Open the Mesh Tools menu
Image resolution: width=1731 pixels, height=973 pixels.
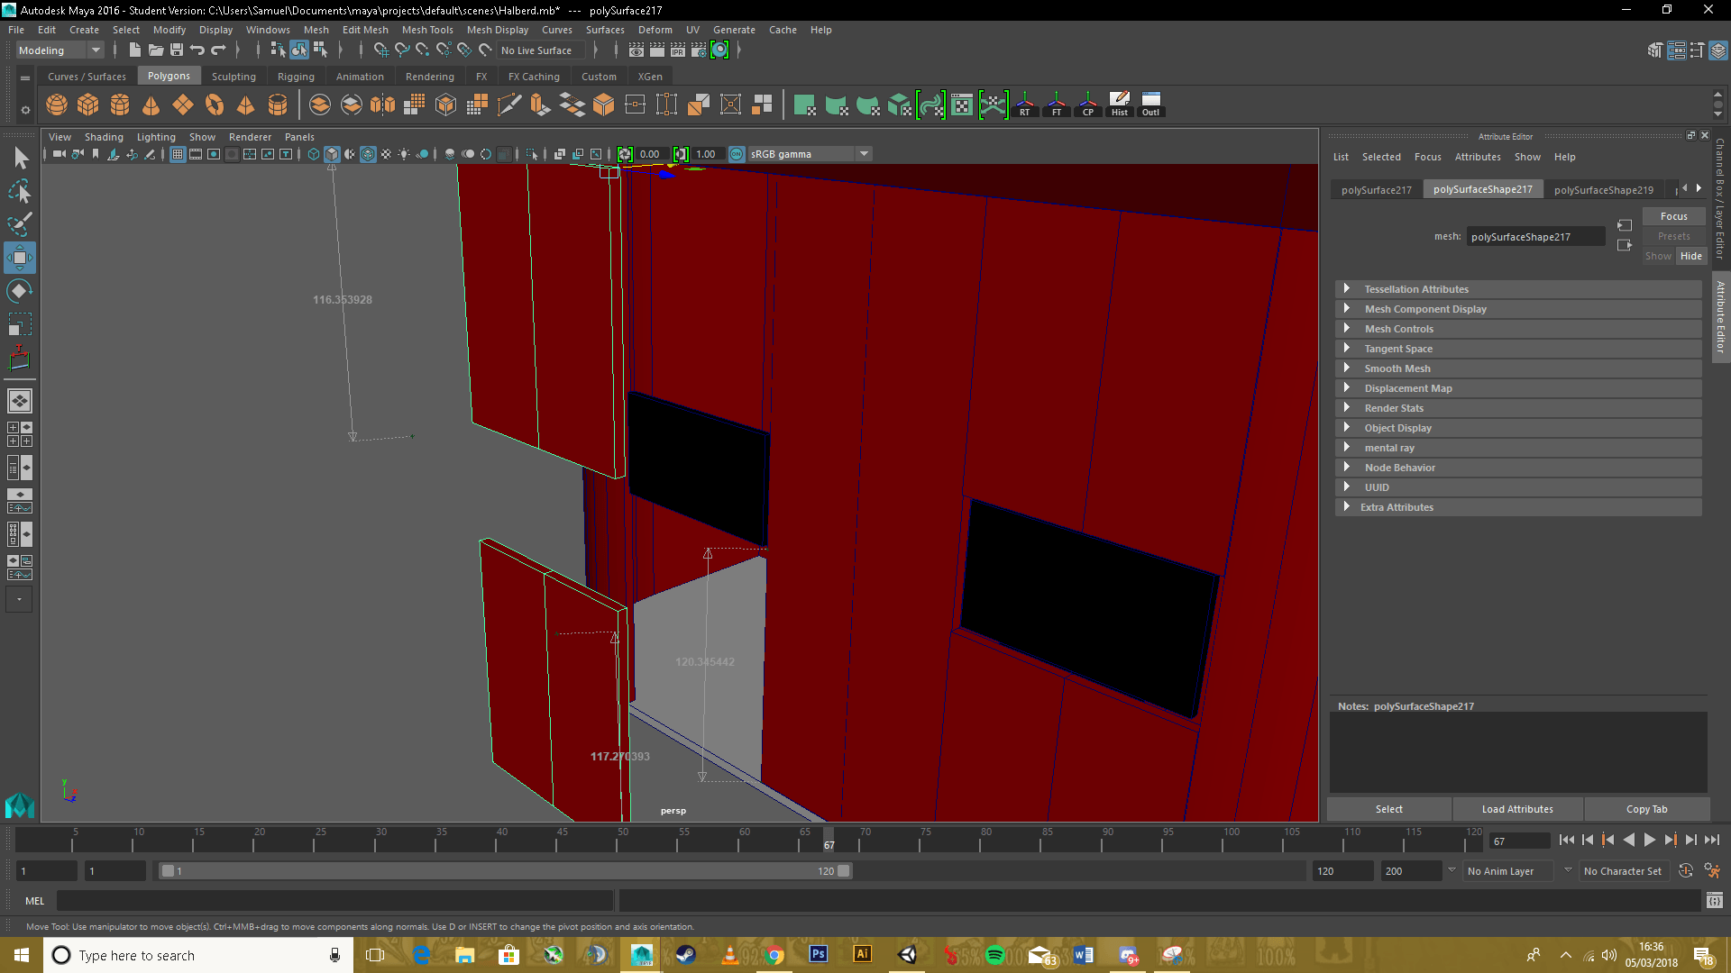coord(426,30)
